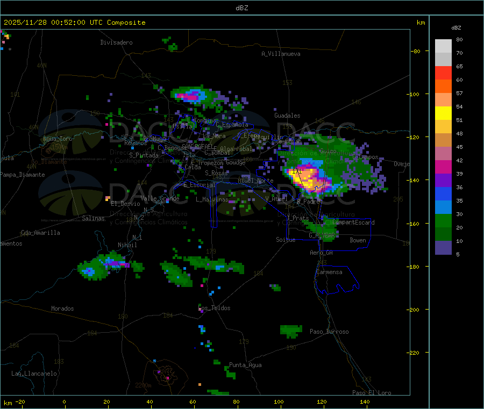The image size is (484, 409).
Task: Click the A_Villanueva map label
Action: pyautogui.click(x=281, y=54)
